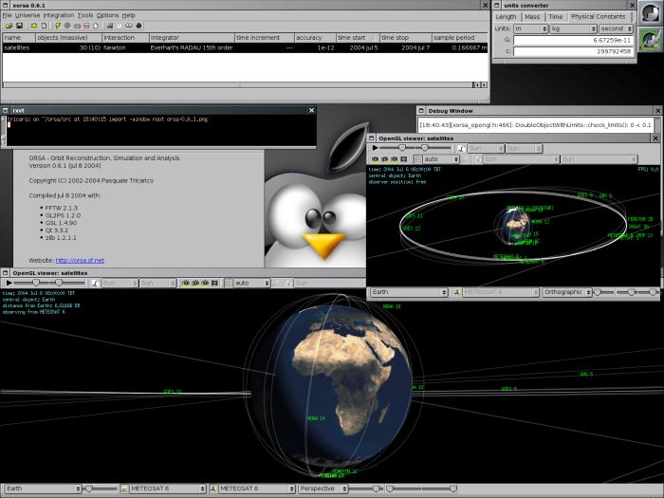Toggle the icon button before Orthographic viewer's METEOSAT 6 dropdown
Viewport: 664px width, 498px height.
click(457, 292)
